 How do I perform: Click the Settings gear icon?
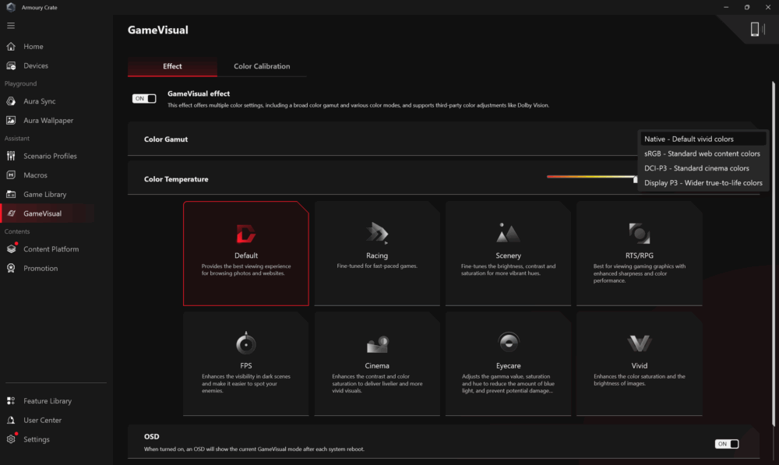point(11,439)
